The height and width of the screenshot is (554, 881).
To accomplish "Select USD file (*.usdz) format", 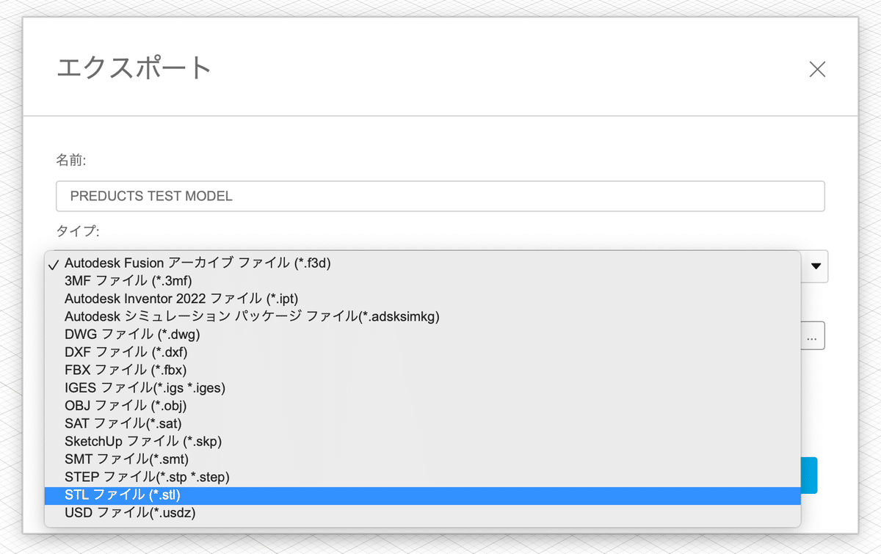I will 423,513.
